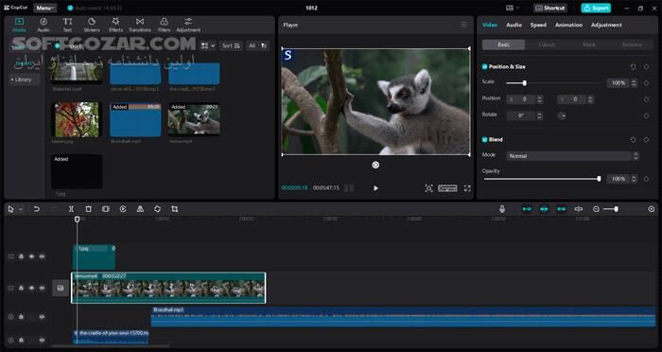Open the Filters panel
Screen dimensions: 662x352
click(x=164, y=25)
